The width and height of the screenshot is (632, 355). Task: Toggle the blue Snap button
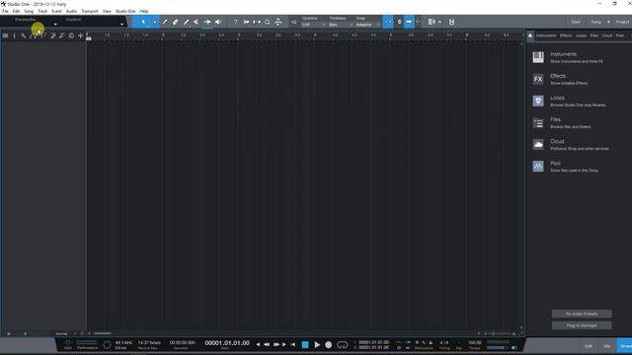[x=388, y=22]
